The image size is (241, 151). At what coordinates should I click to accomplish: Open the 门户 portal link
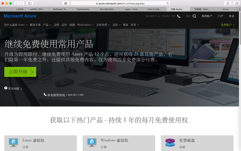[x=220, y=16]
